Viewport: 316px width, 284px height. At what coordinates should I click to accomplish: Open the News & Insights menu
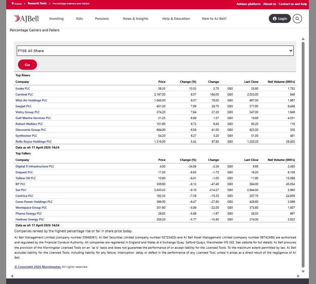tap(135, 19)
